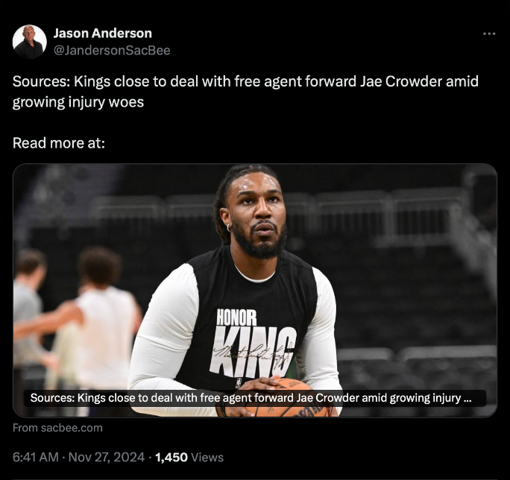Screen dimensions: 510x480
Task: Select the word Sources at the tweet start
Action: pos(41,81)
